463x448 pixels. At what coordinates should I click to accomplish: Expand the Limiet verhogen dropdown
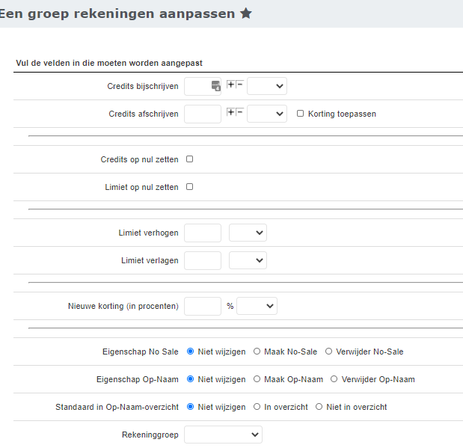coord(248,233)
